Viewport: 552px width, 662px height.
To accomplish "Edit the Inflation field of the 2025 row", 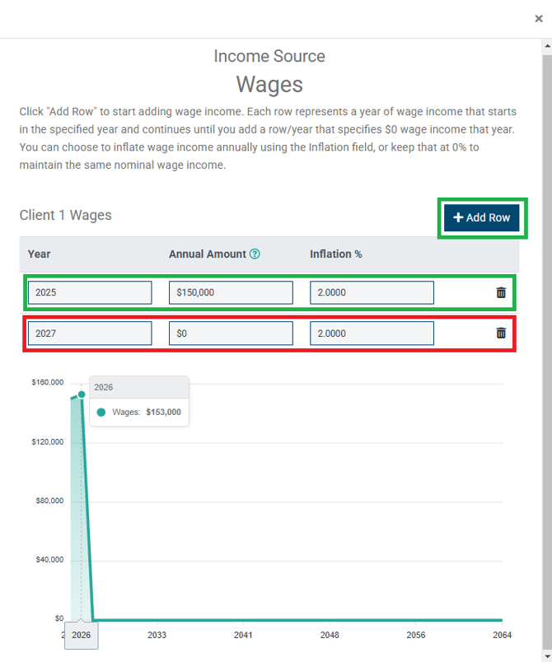I will pyautogui.click(x=372, y=291).
